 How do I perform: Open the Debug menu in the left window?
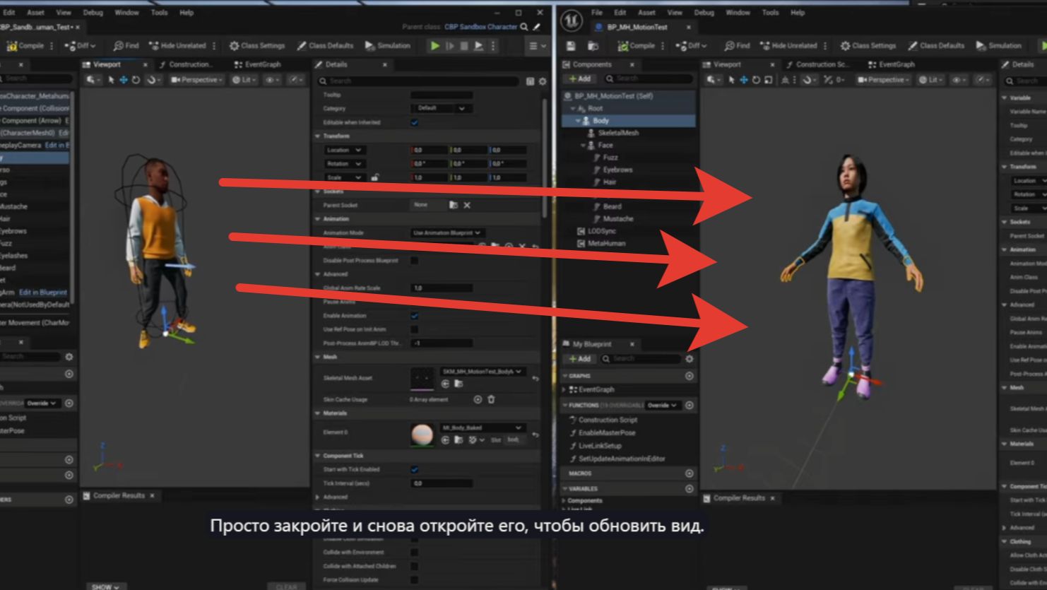coord(93,13)
